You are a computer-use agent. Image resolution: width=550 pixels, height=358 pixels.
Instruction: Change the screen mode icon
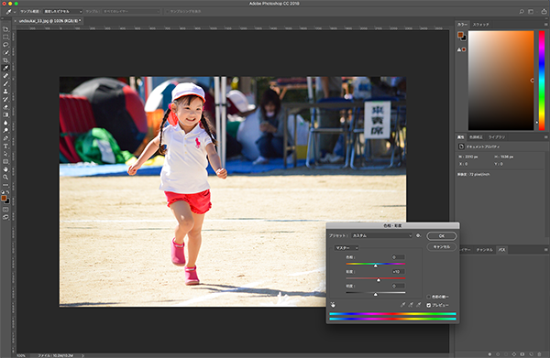tap(5, 217)
